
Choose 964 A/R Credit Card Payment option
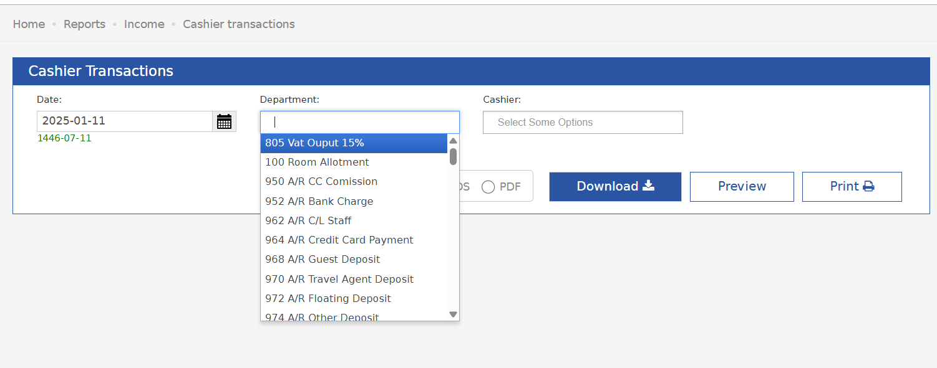pyautogui.click(x=354, y=240)
